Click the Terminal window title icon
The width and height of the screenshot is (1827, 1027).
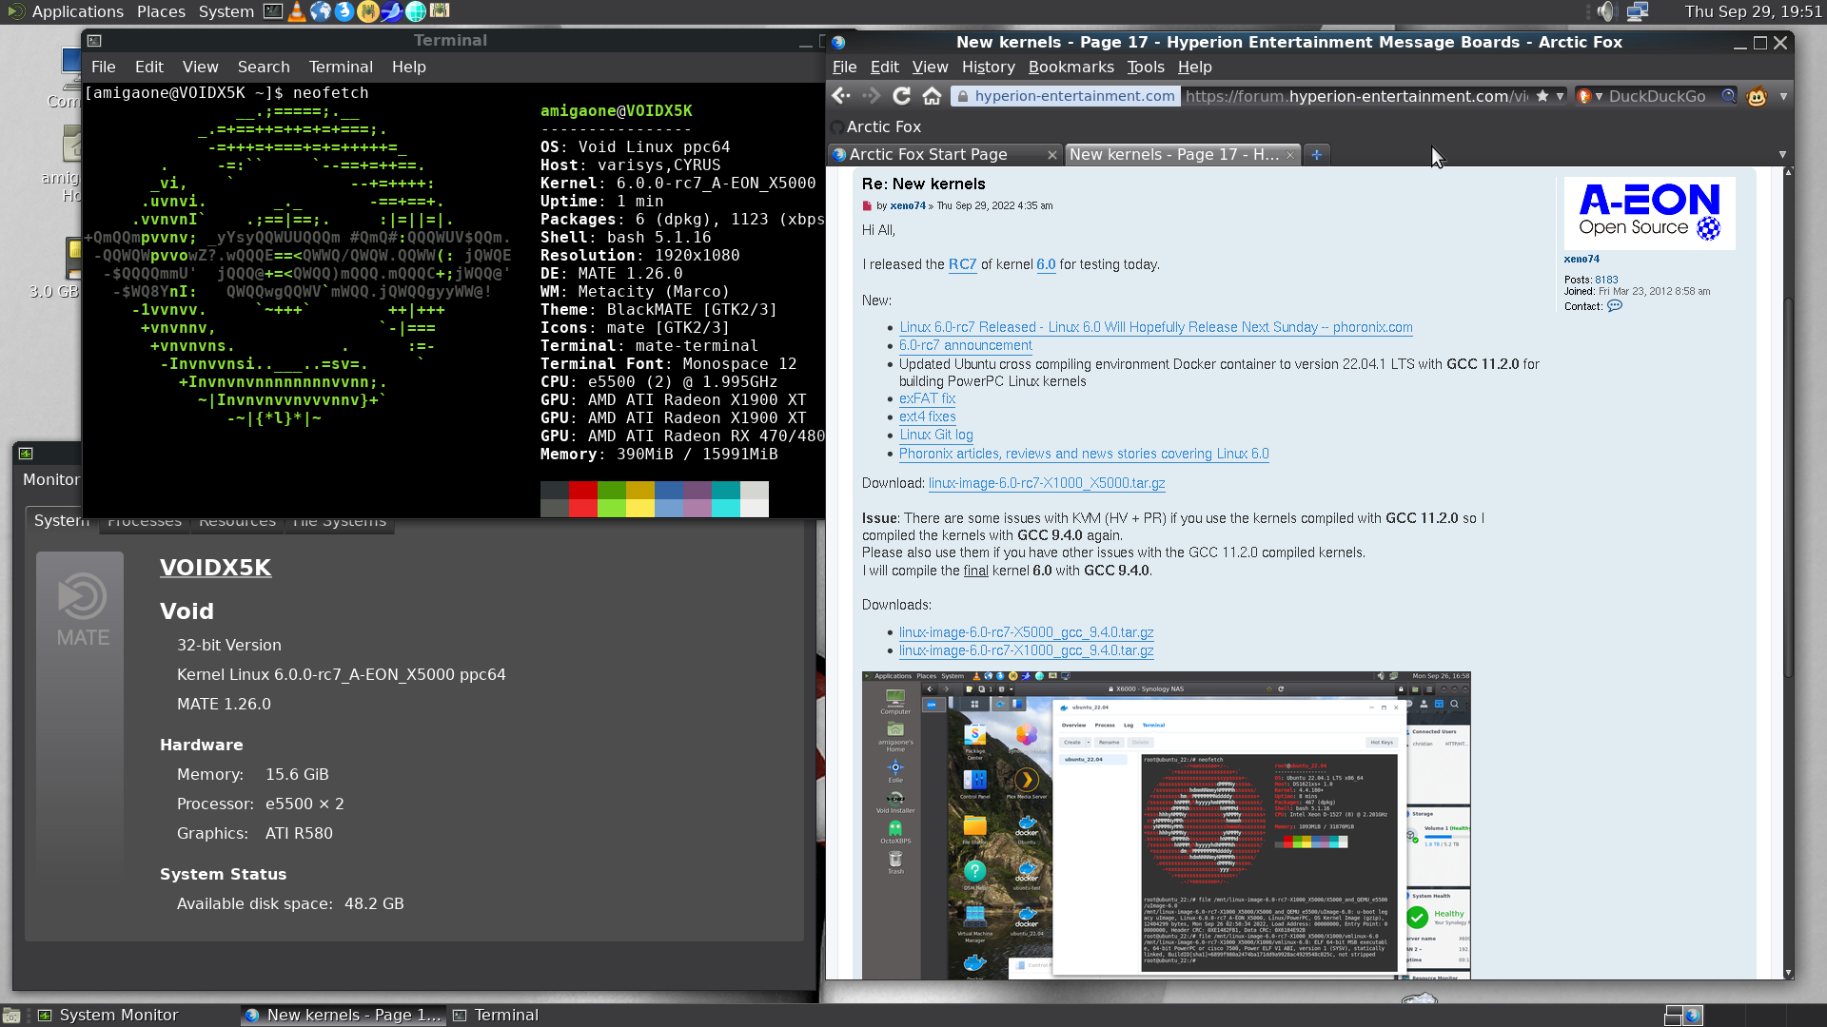pos(94,41)
